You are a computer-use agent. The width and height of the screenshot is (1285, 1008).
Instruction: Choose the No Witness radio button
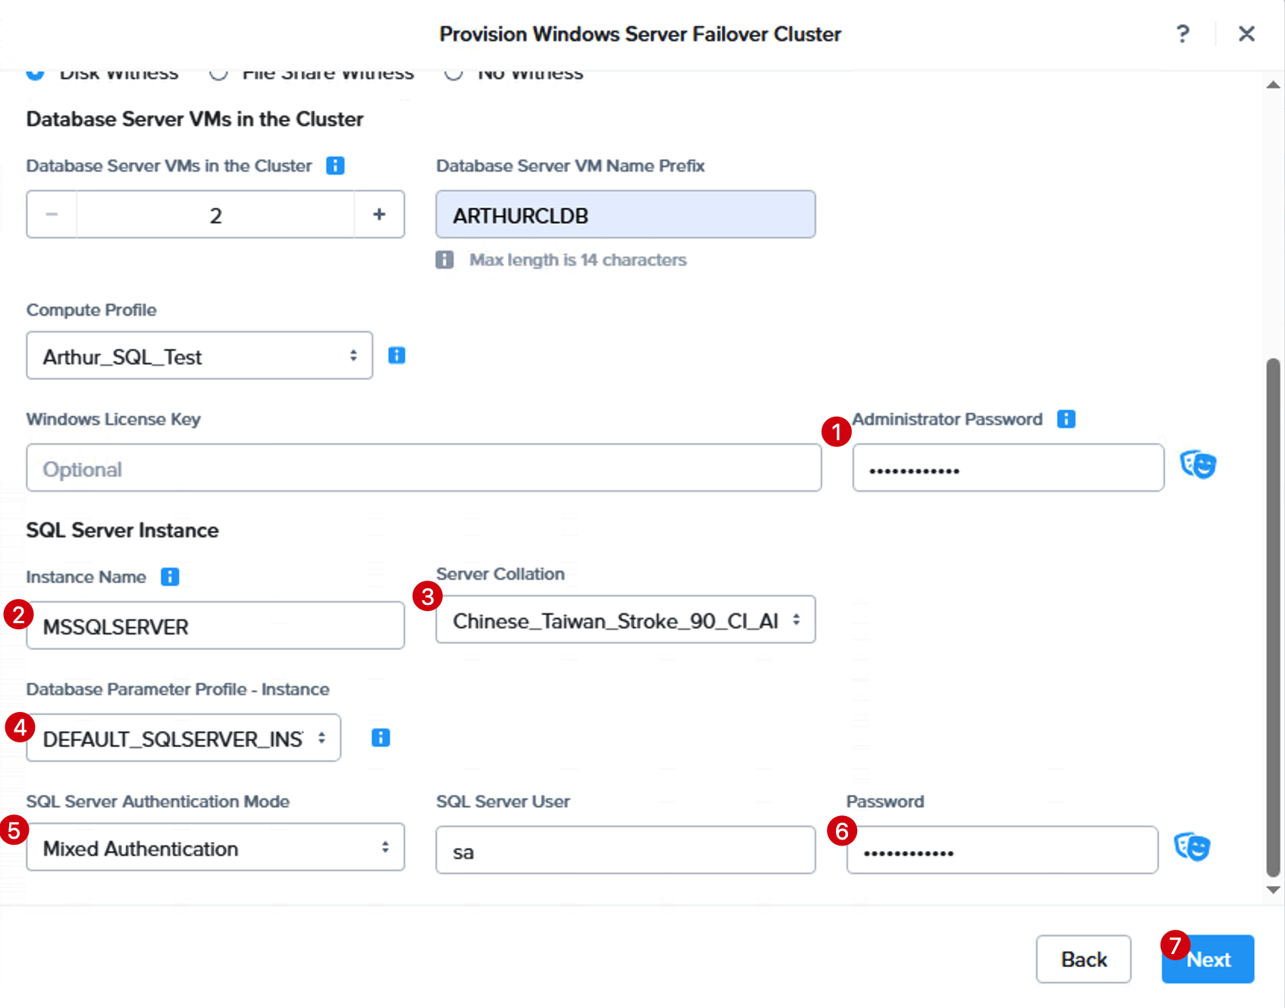pyautogui.click(x=454, y=73)
